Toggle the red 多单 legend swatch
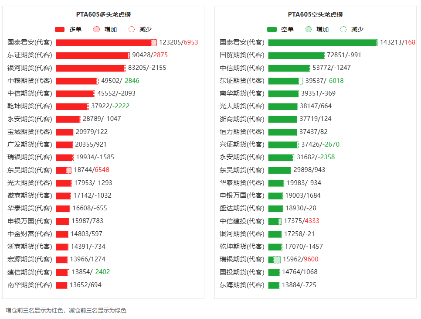Image resolution: width=421 pixels, height=319 pixels. (x=60, y=29)
